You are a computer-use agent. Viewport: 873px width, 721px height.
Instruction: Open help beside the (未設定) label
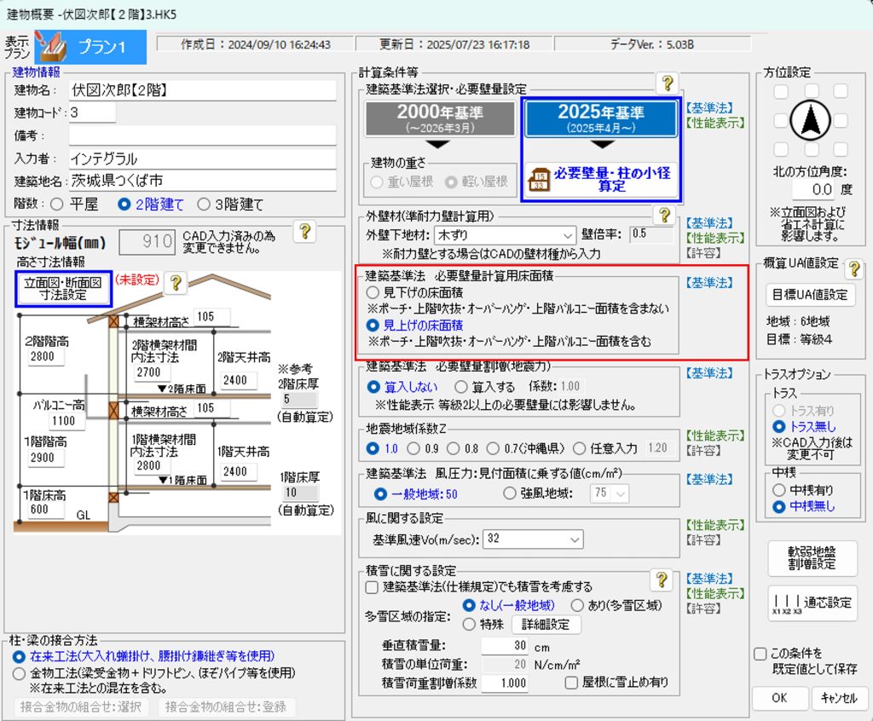click(176, 283)
